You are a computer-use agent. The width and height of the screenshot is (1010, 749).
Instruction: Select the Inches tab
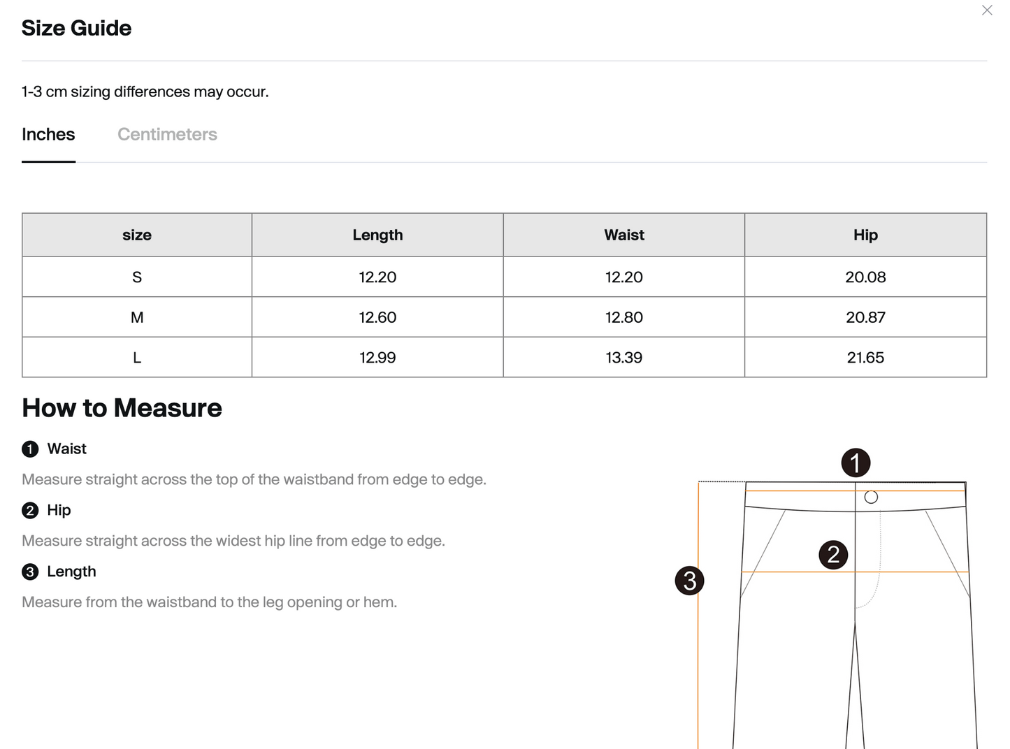(x=48, y=134)
